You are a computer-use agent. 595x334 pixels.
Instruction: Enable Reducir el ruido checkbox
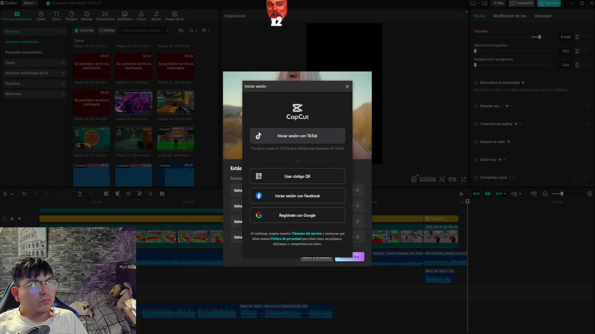pyautogui.click(x=476, y=141)
